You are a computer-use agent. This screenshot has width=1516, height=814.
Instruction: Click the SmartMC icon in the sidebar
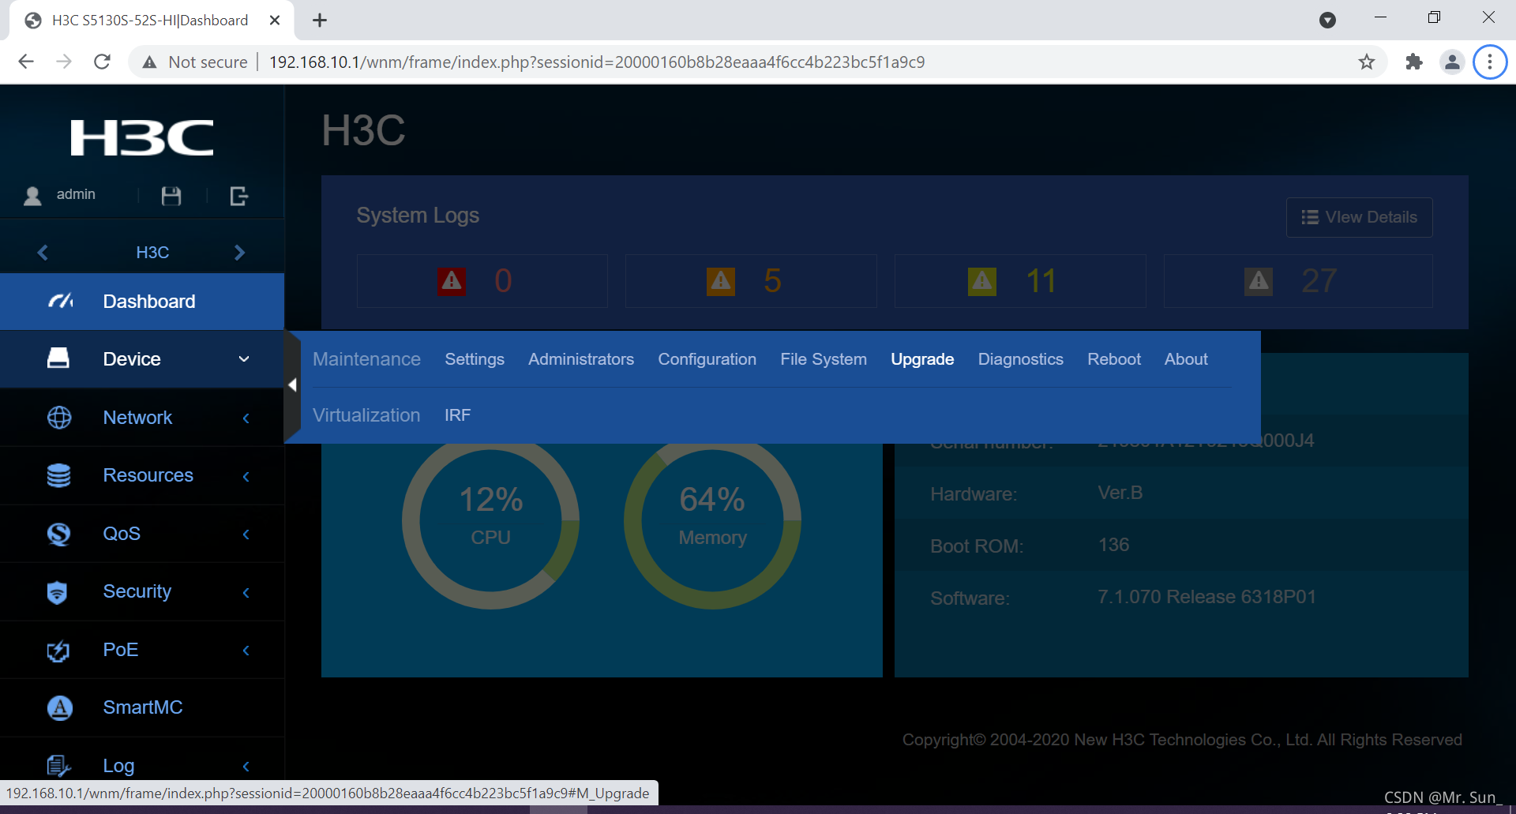(58, 707)
